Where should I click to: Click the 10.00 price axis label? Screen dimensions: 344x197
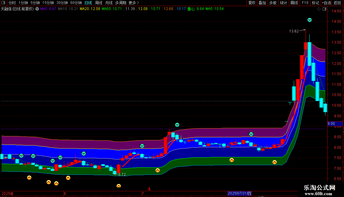(336, 105)
